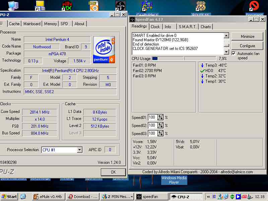This screenshot has height=201, width=268.
Task: Select the speedfan taskbar button
Action: 152,197
